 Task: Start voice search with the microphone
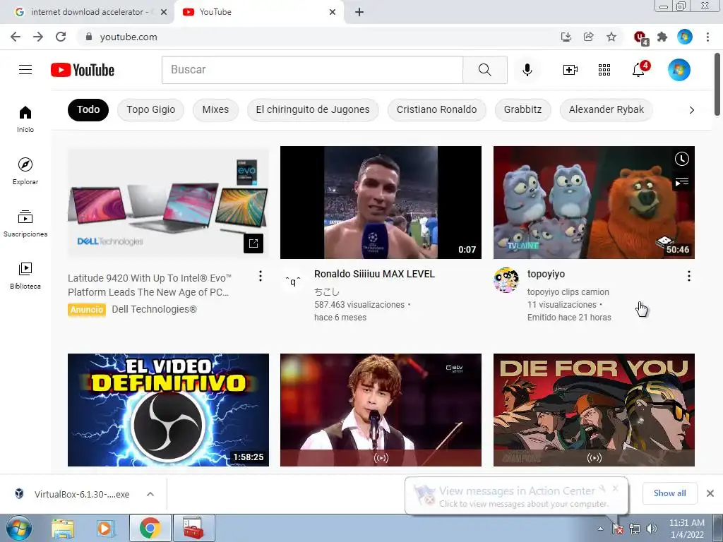(x=527, y=70)
